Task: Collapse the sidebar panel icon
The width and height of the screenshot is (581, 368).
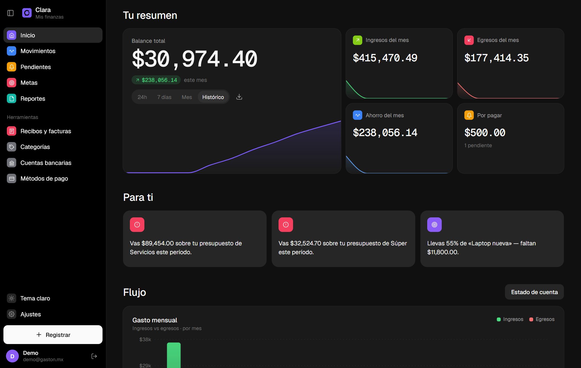Action: (11, 13)
